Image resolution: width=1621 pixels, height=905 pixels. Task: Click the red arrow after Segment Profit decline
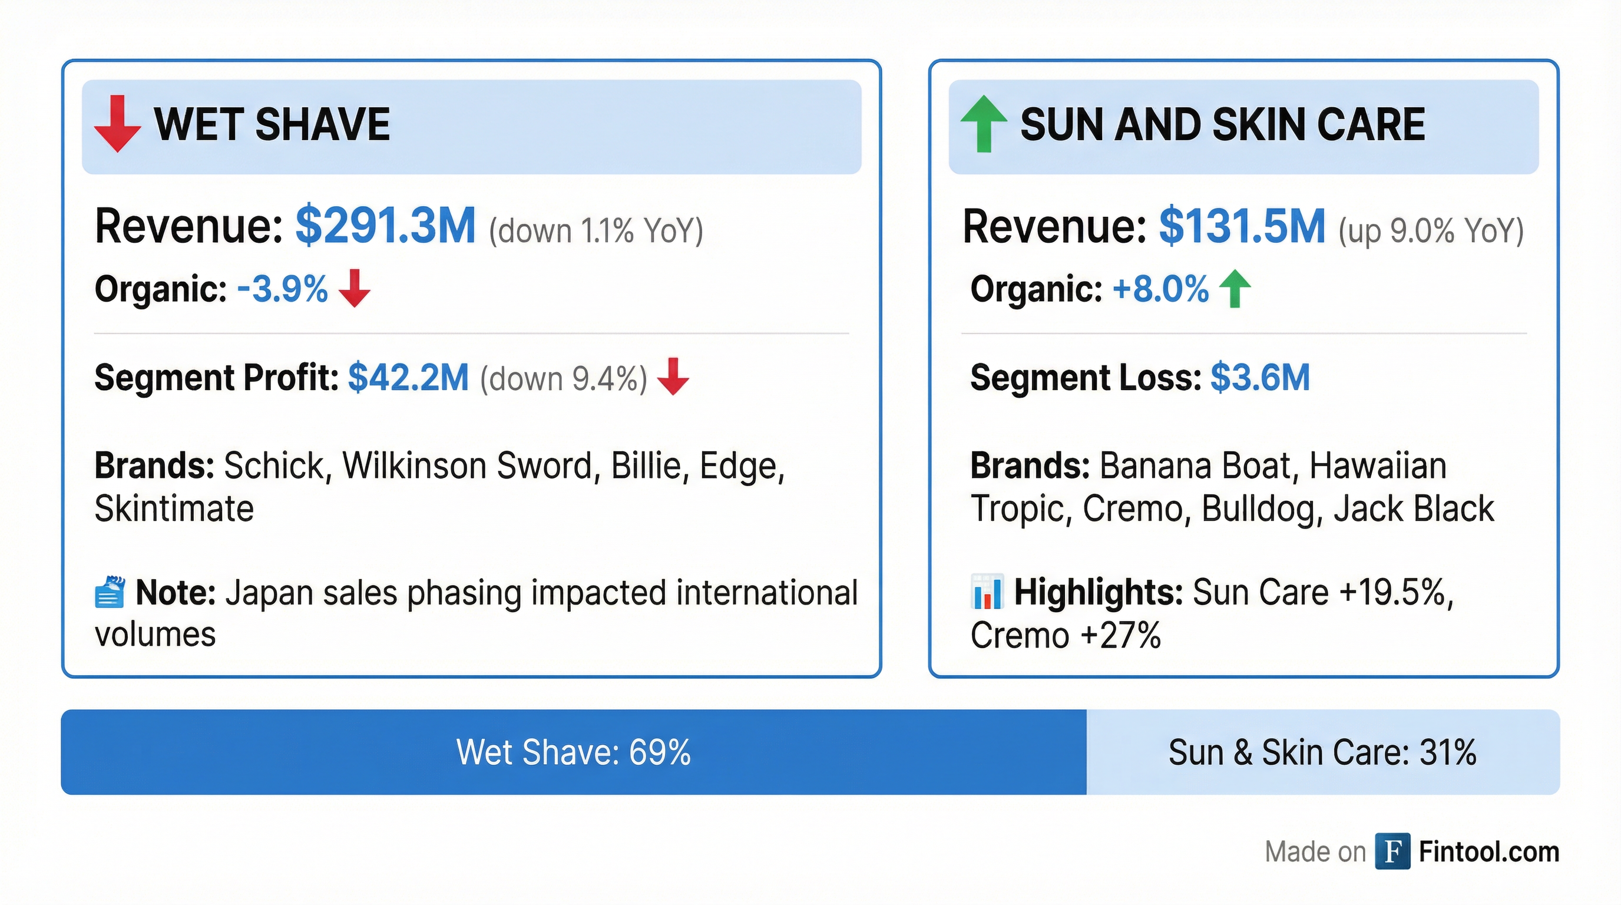coord(673,378)
